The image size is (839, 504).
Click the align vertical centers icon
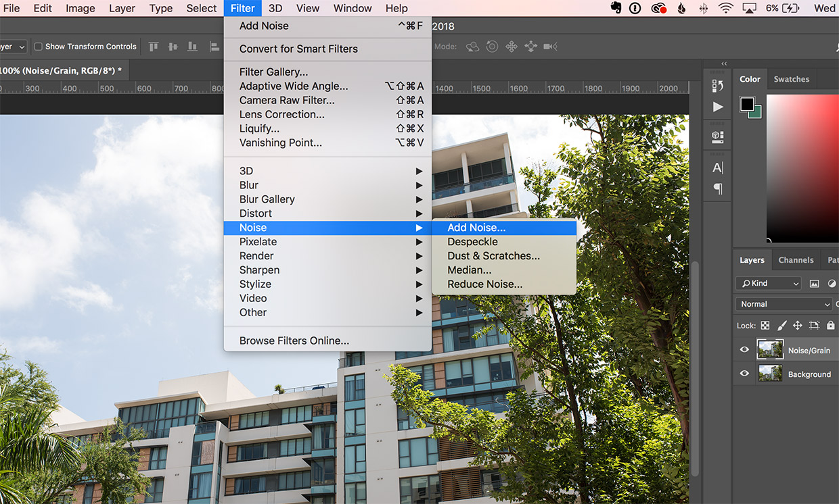coord(173,47)
